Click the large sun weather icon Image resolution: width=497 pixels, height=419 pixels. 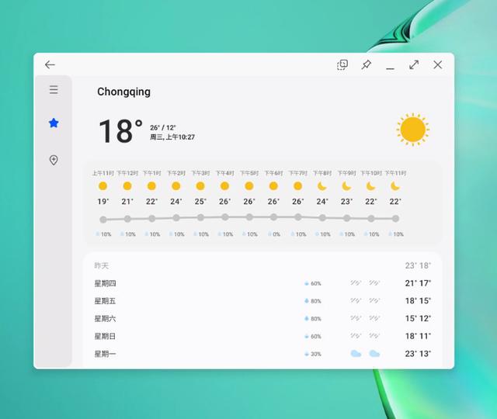point(412,130)
